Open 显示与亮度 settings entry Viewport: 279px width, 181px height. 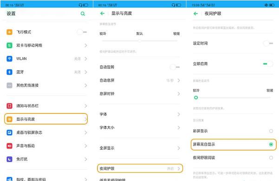pyautogui.click(x=46, y=119)
